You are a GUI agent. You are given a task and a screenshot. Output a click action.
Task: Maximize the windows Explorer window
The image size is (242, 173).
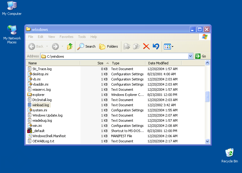(200, 29)
